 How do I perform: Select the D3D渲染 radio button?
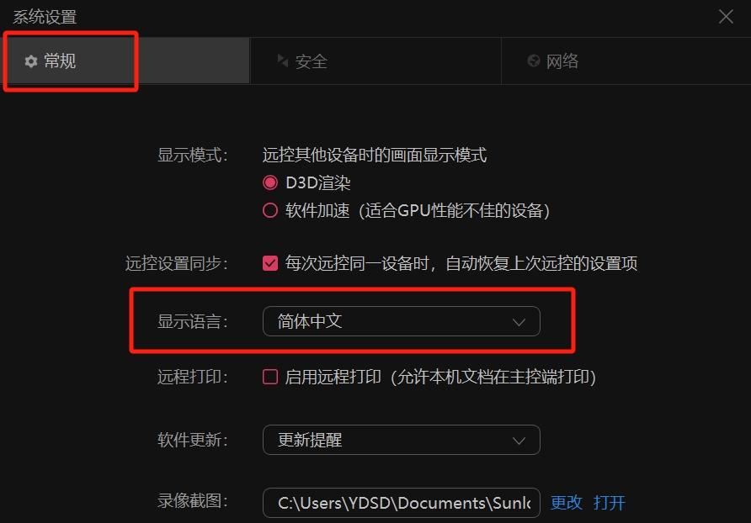(270, 182)
